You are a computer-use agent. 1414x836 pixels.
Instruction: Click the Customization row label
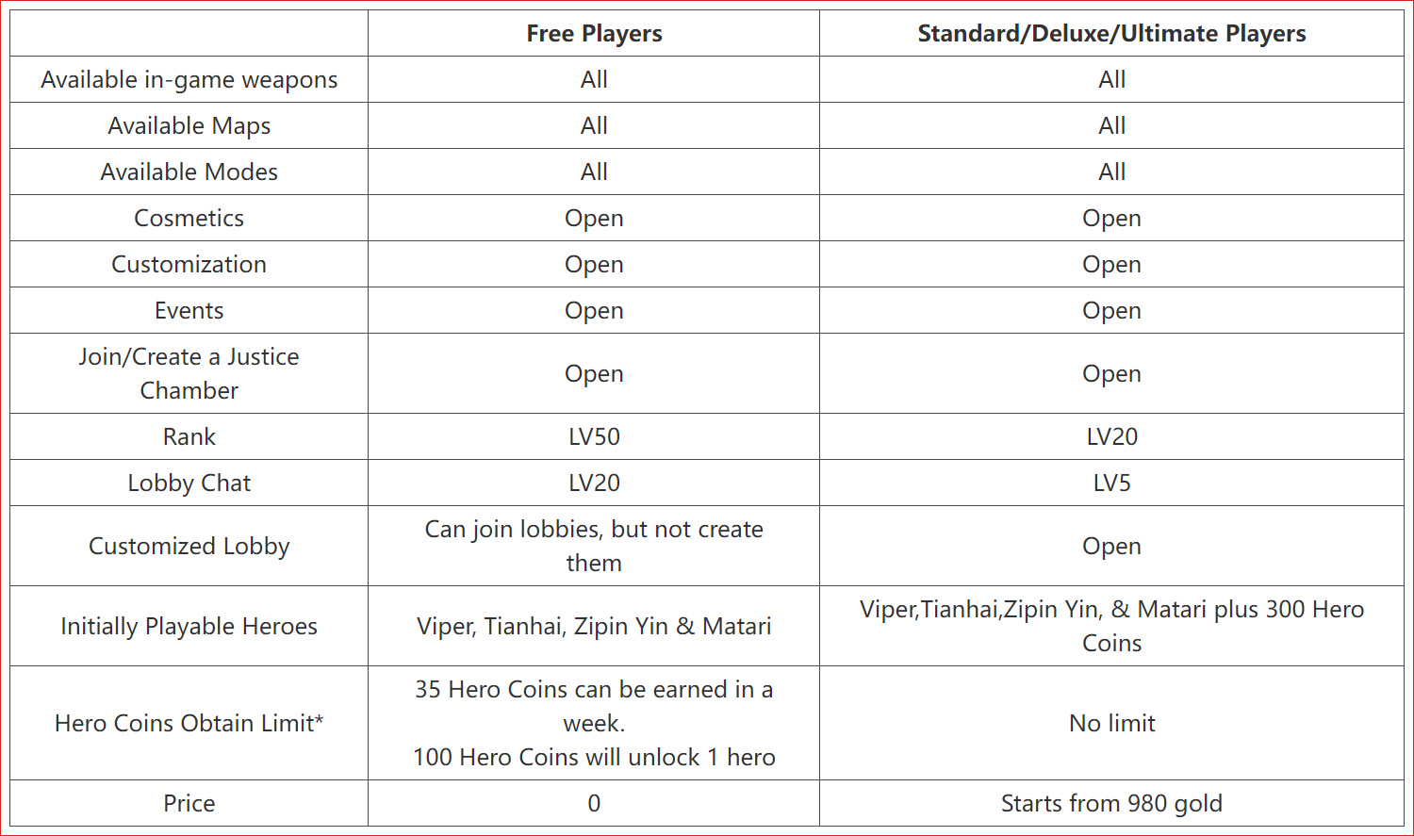189,264
